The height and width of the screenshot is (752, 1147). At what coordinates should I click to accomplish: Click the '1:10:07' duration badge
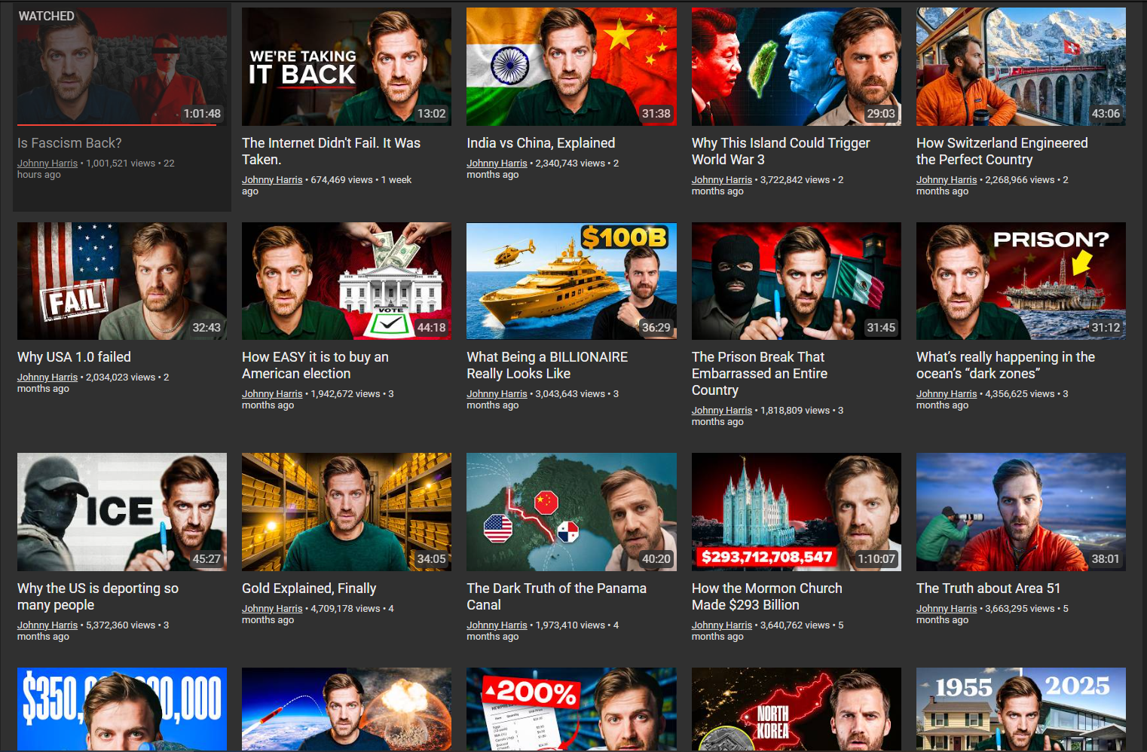pos(876,559)
